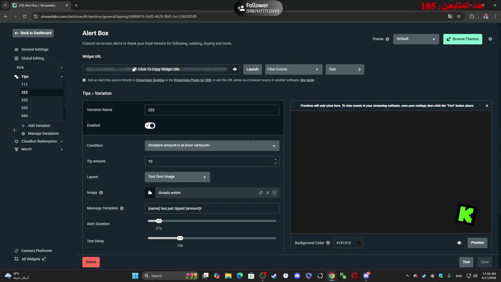
Task: Open Microsoft Edge from taskbar
Action: coord(240,276)
